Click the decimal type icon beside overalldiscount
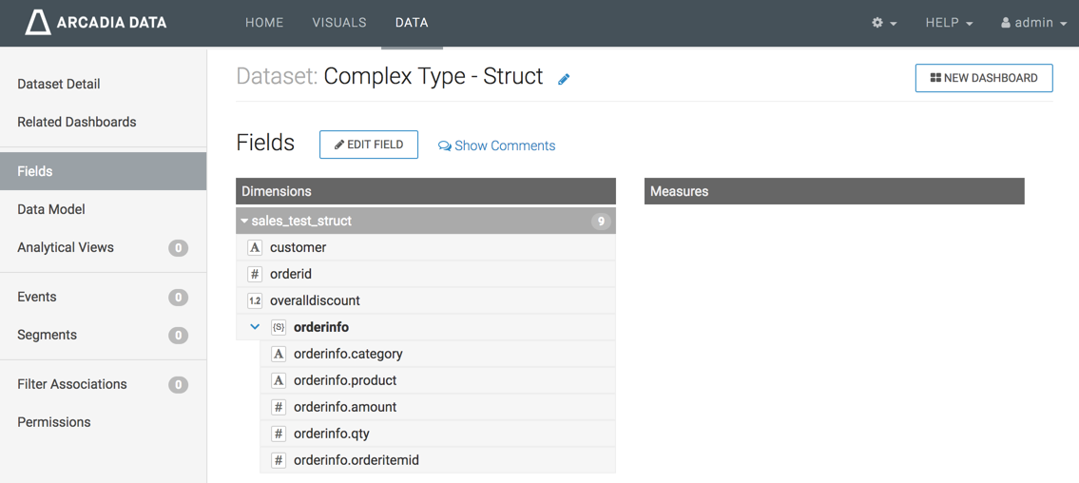 pyautogui.click(x=255, y=300)
